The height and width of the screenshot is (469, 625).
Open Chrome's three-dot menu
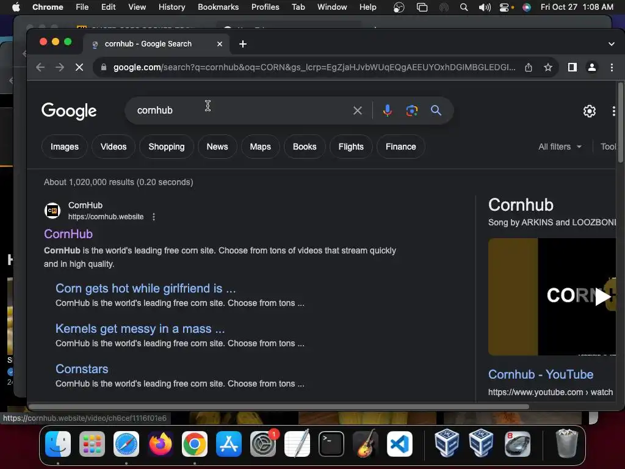point(612,67)
